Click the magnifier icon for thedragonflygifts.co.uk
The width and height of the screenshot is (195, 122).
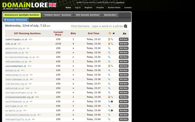109,119
